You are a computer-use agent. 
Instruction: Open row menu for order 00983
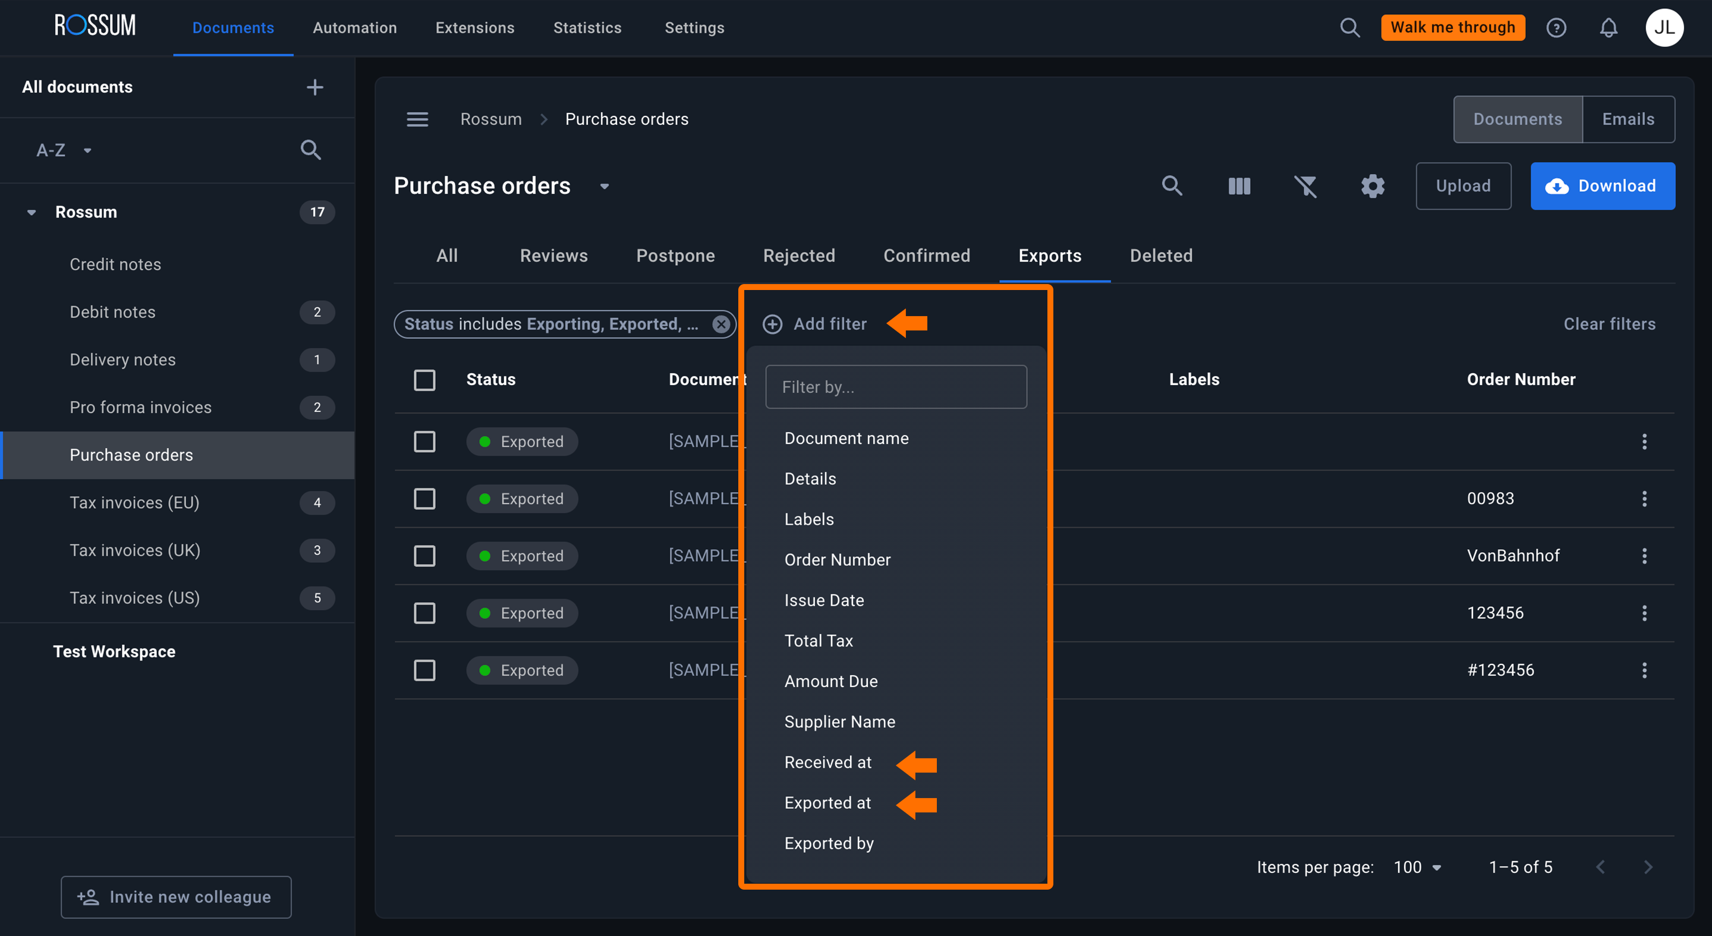1644,499
